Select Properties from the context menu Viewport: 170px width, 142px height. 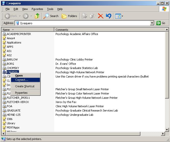[x=21, y=93]
